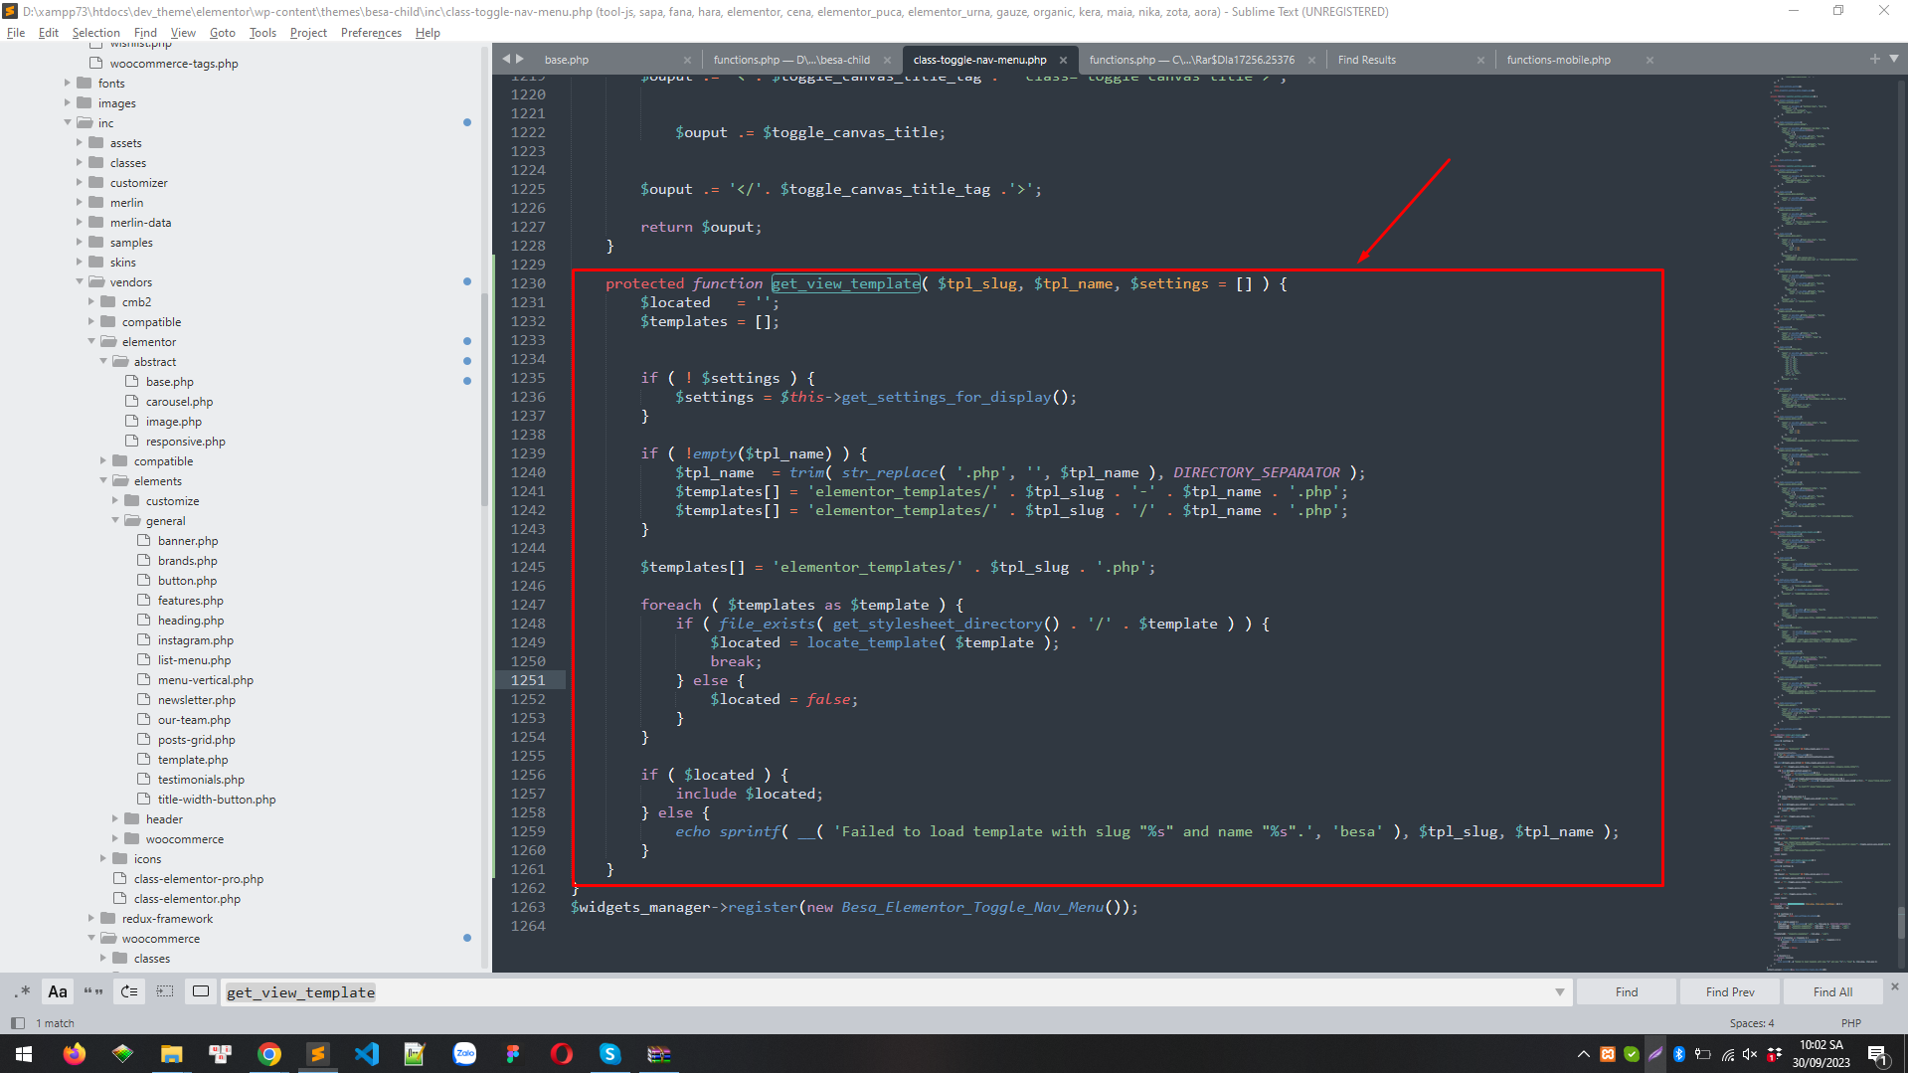Expand the images folder
The width and height of the screenshot is (1908, 1073).
pyautogui.click(x=68, y=103)
